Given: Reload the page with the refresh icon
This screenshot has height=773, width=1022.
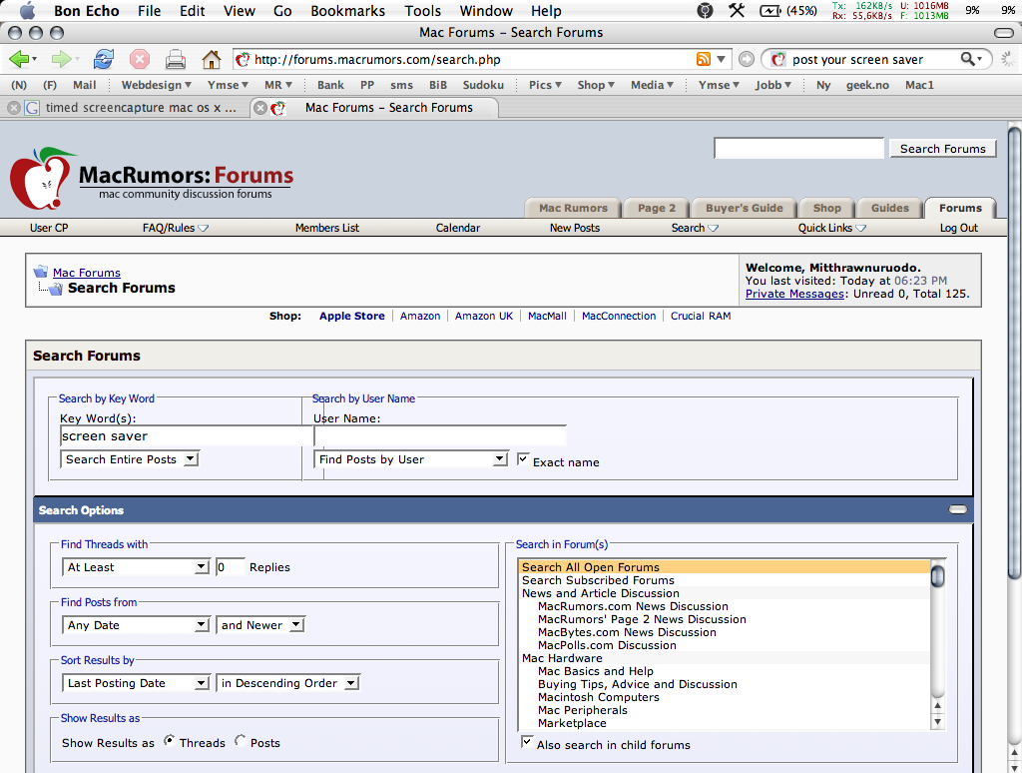Looking at the screenshot, I should point(103,59).
